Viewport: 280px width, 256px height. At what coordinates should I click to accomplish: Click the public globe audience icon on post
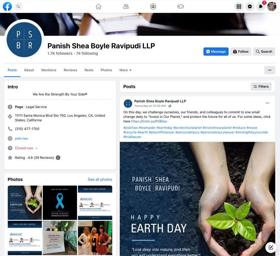click(x=170, y=106)
